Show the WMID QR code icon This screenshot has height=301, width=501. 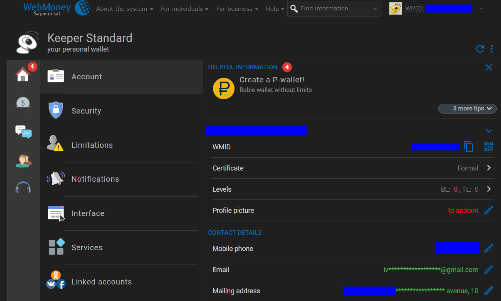click(488, 147)
